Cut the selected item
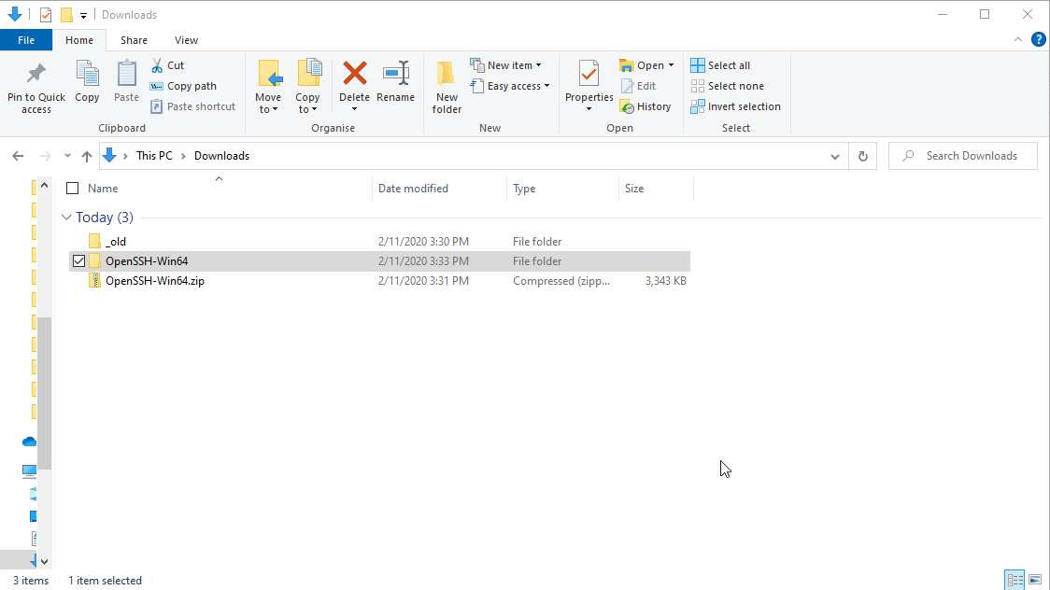 (x=167, y=65)
